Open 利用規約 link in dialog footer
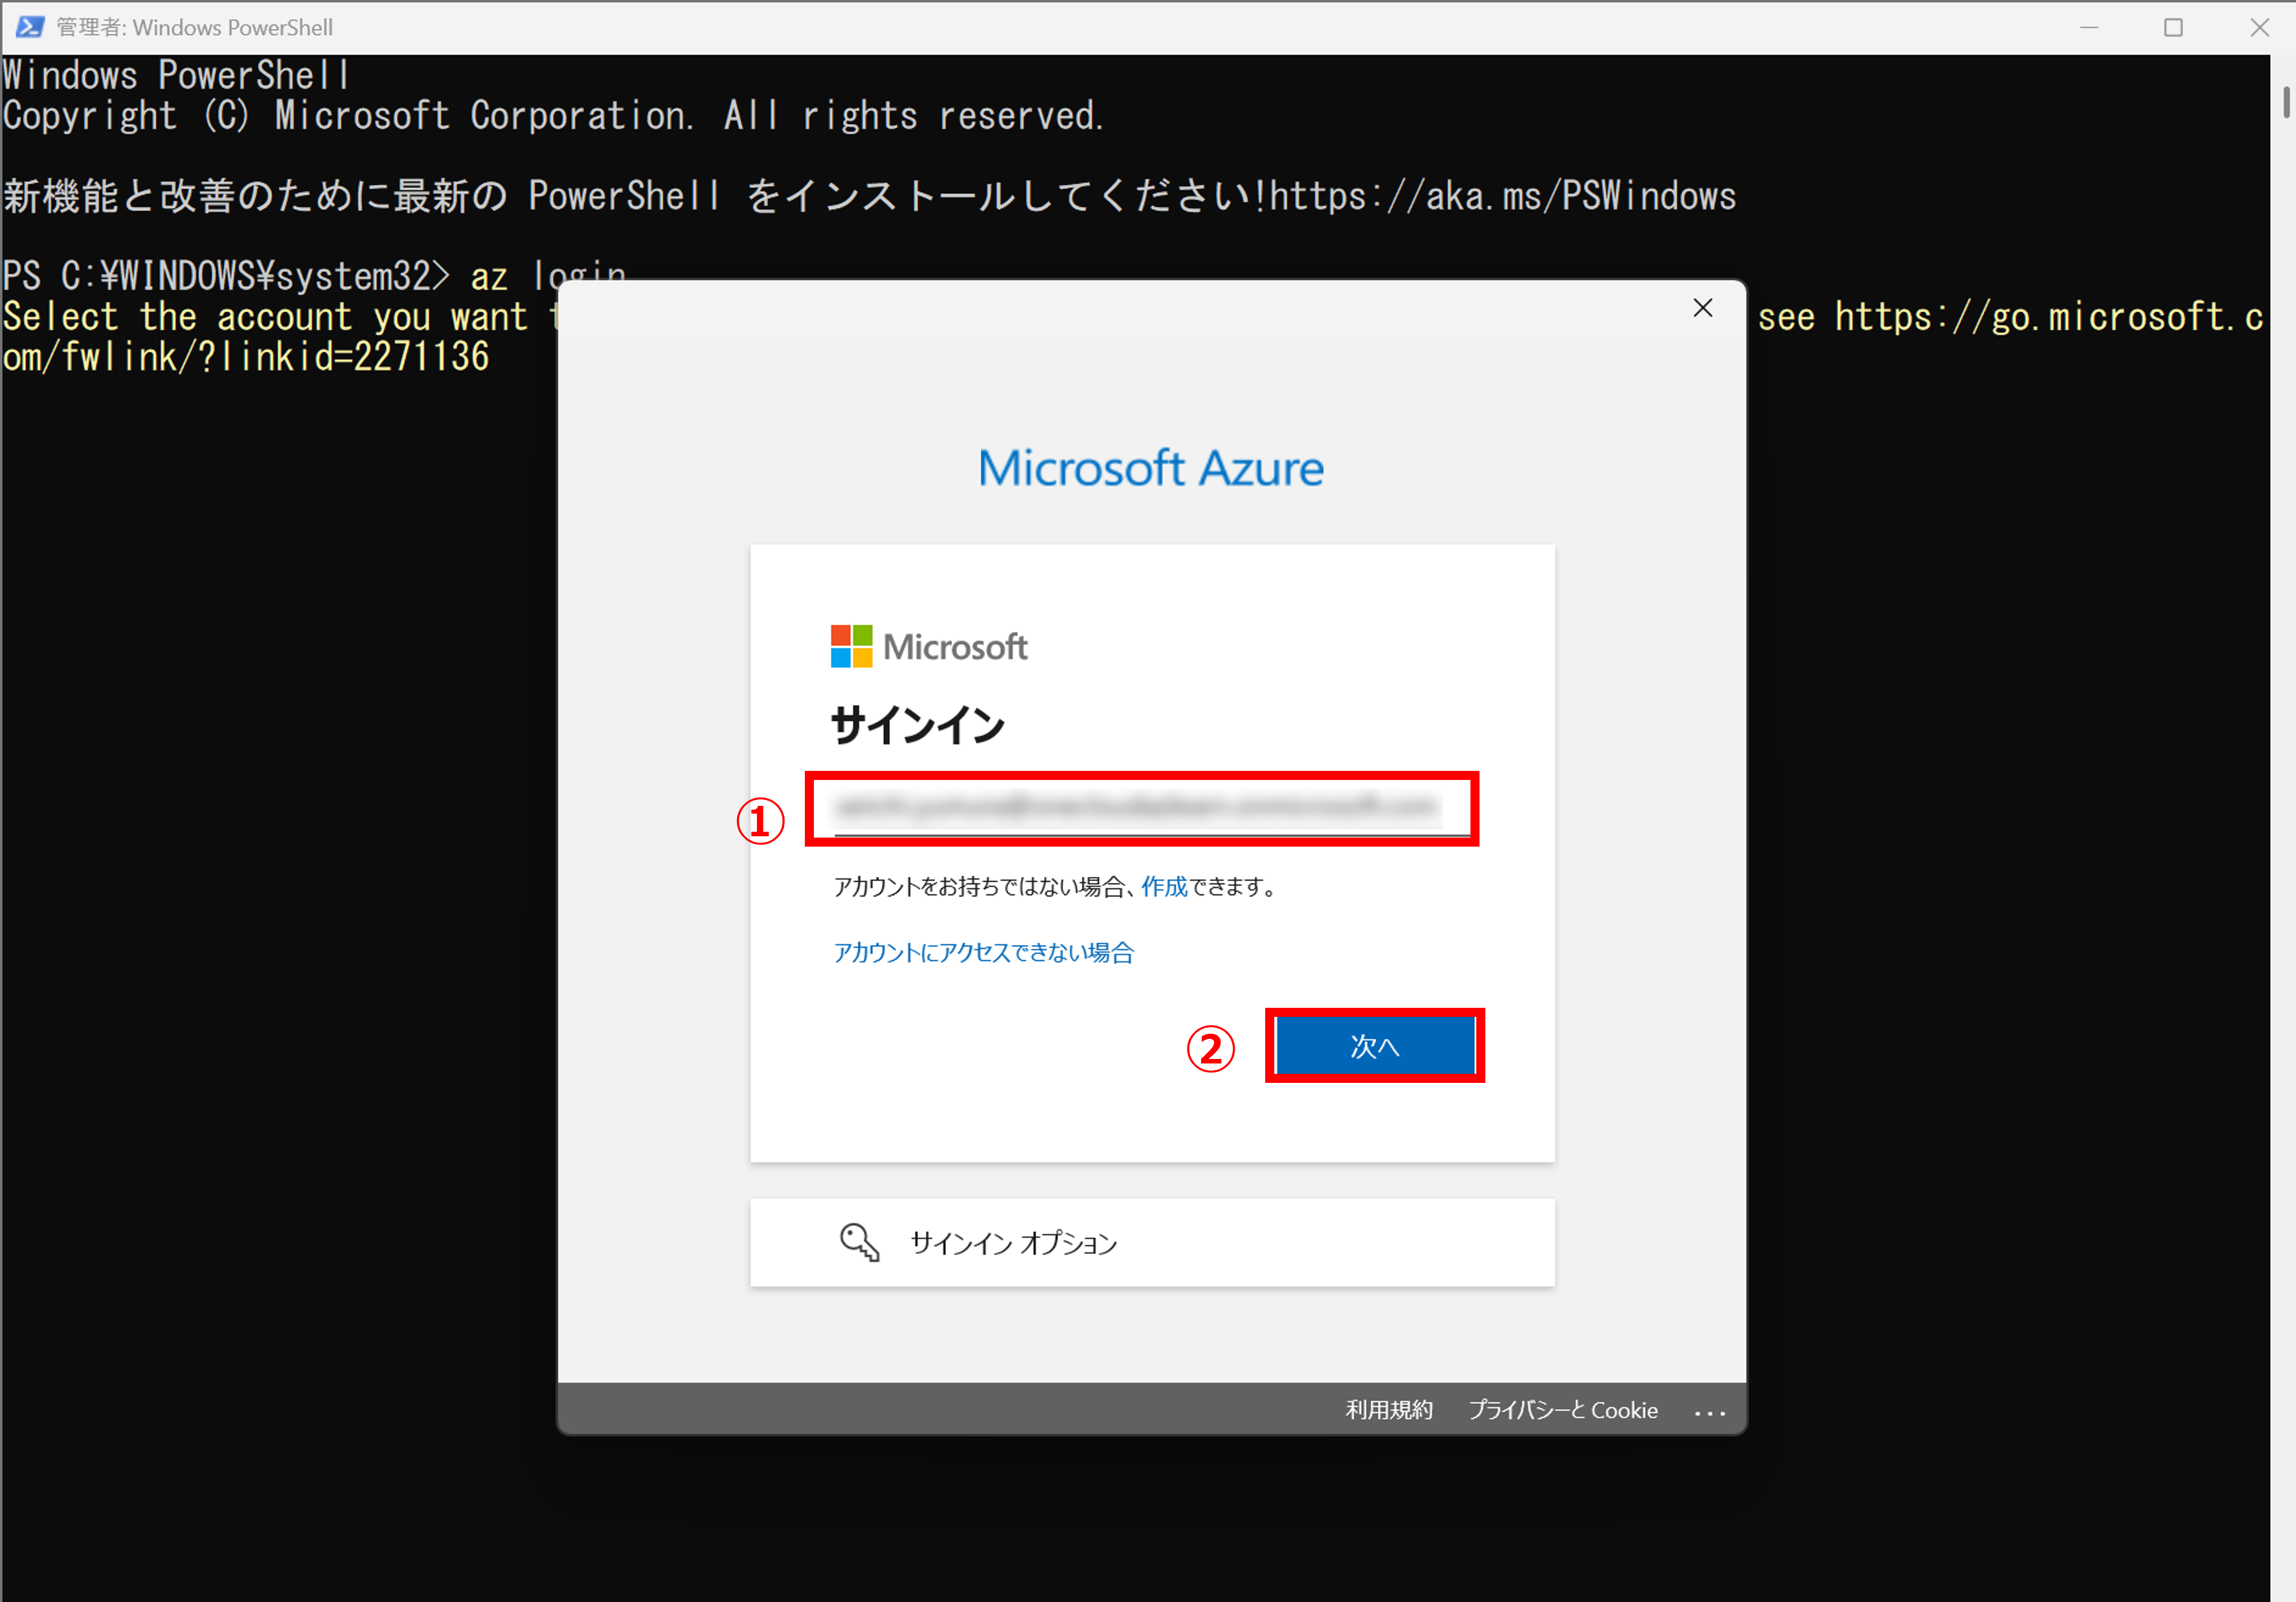 coord(1389,1409)
